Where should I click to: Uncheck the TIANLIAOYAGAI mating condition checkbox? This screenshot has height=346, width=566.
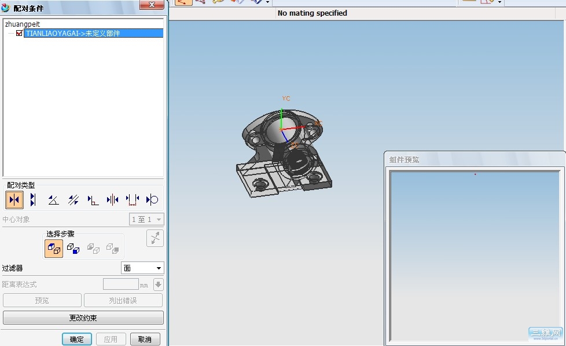click(20, 33)
